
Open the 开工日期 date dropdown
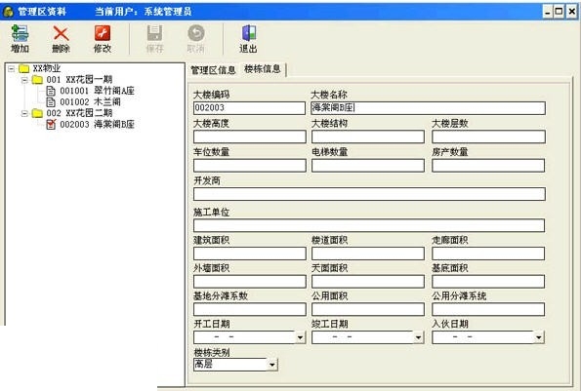pyautogui.click(x=300, y=337)
